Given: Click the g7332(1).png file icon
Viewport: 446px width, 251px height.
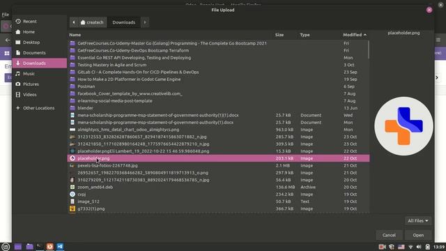Looking at the screenshot, I should coord(72,208).
